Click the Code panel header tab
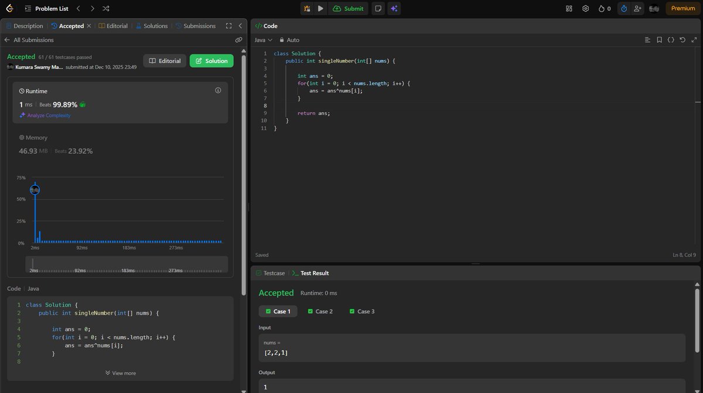The width and height of the screenshot is (703, 393). pyautogui.click(x=267, y=26)
